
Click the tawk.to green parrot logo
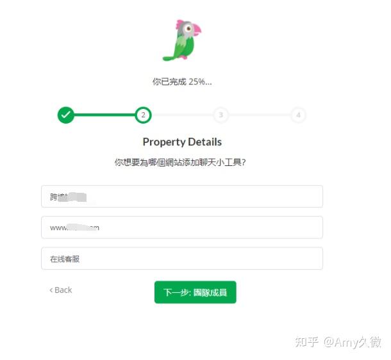(x=182, y=40)
